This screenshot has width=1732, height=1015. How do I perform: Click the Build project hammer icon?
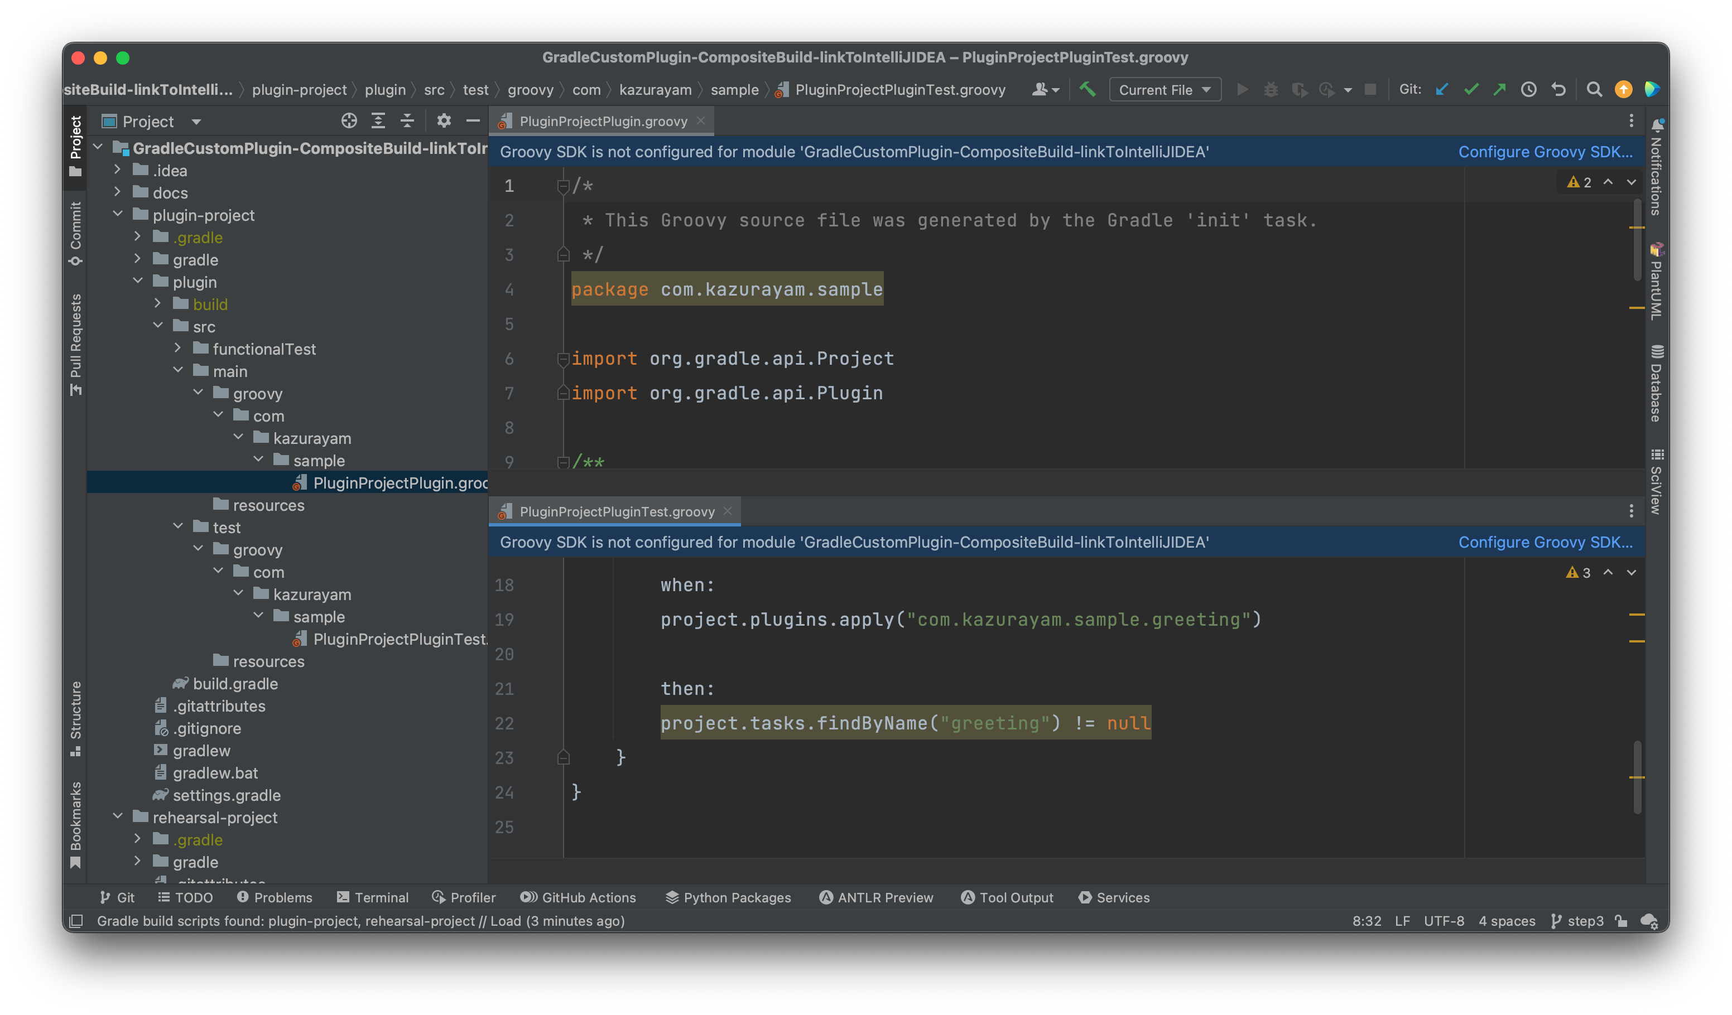pos(1088,89)
